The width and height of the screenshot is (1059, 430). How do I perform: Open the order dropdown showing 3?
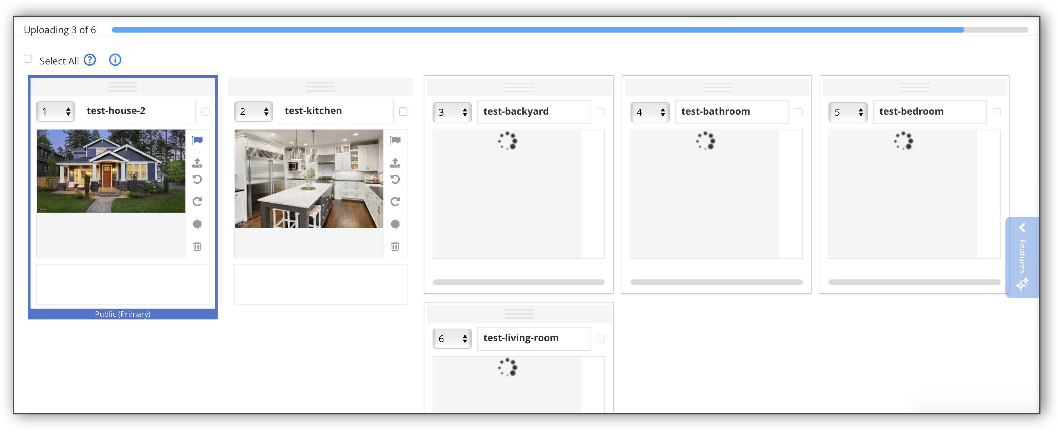click(452, 112)
